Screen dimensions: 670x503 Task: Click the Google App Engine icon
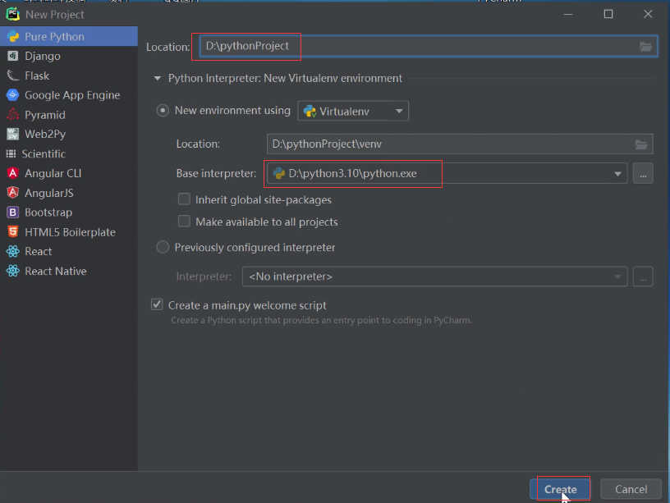tap(12, 95)
